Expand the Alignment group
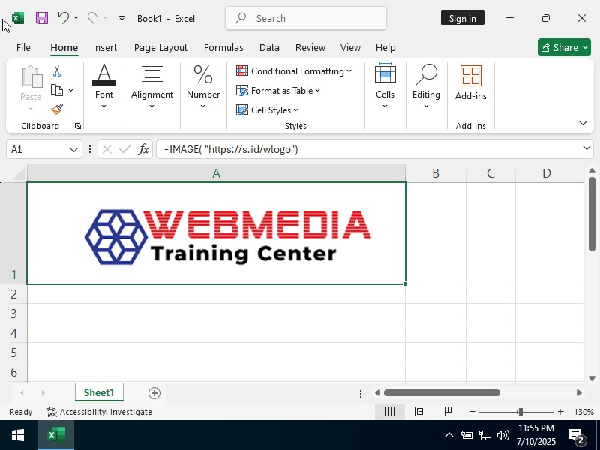The width and height of the screenshot is (600, 450). pos(152,86)
